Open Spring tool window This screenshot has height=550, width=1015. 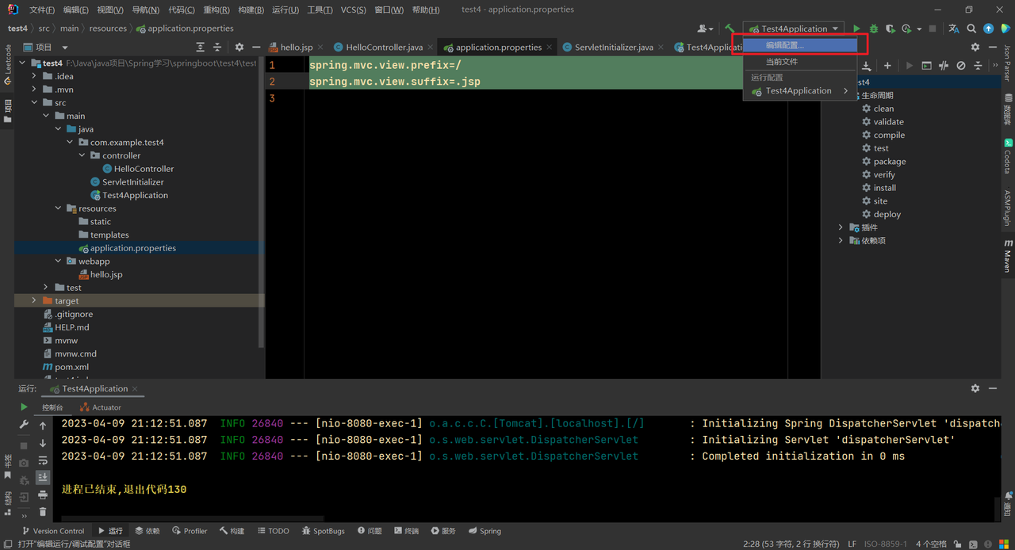(x=485, y=531)
